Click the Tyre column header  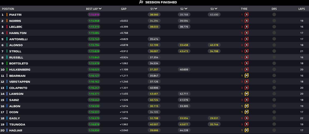point(244,9)
